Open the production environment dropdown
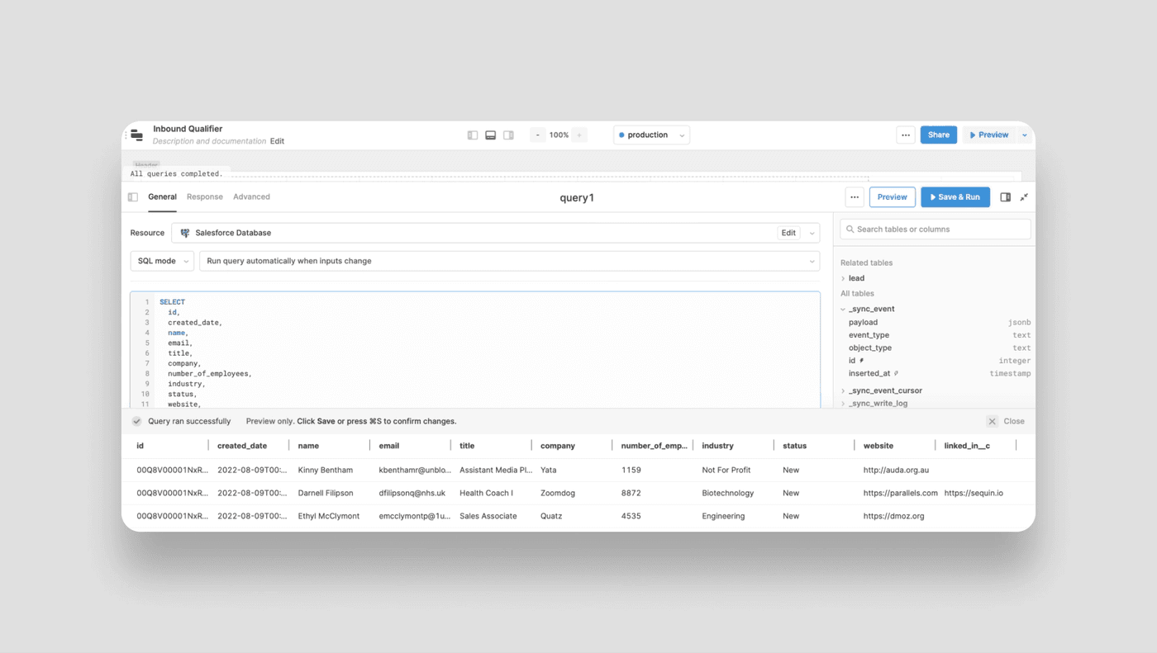This screenshot has height=653, width=1157. [651, 135]
